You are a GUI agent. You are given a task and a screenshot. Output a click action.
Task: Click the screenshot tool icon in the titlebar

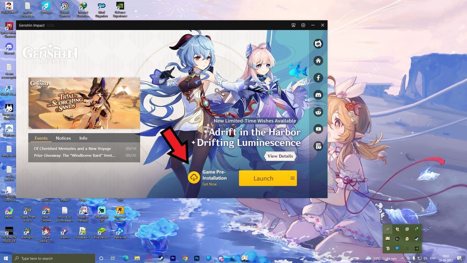point(293,25)
